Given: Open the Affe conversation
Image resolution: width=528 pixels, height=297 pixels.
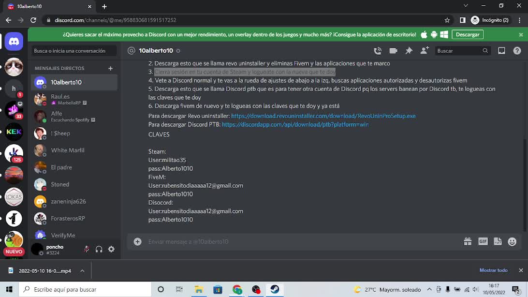Looking at the screenshot, I should pos(74,116).
